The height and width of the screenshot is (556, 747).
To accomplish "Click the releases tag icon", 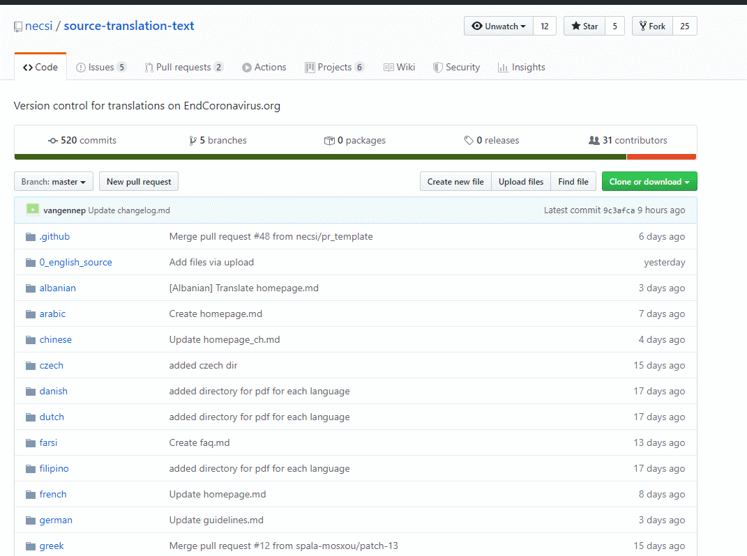I will (469, 141).
